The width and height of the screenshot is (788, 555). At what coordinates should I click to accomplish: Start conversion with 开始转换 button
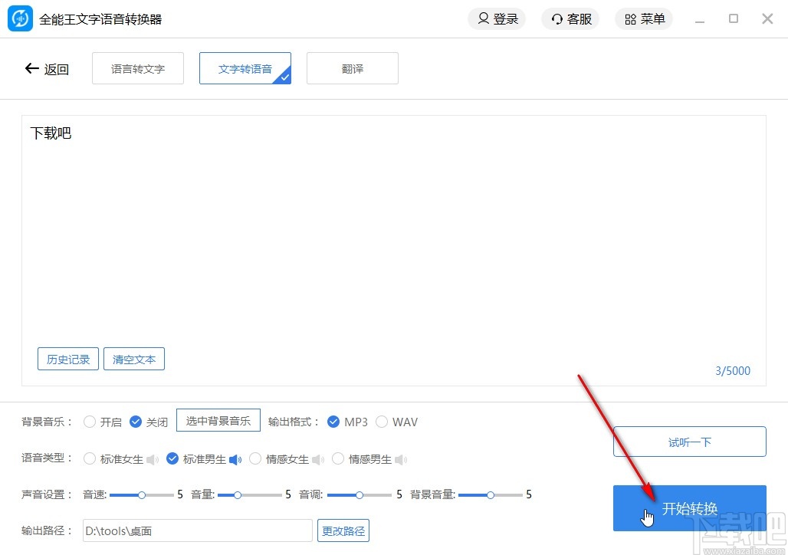point(689,508)
